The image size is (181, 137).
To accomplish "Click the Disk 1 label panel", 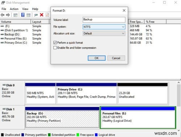I will click(x=12, y=117).
